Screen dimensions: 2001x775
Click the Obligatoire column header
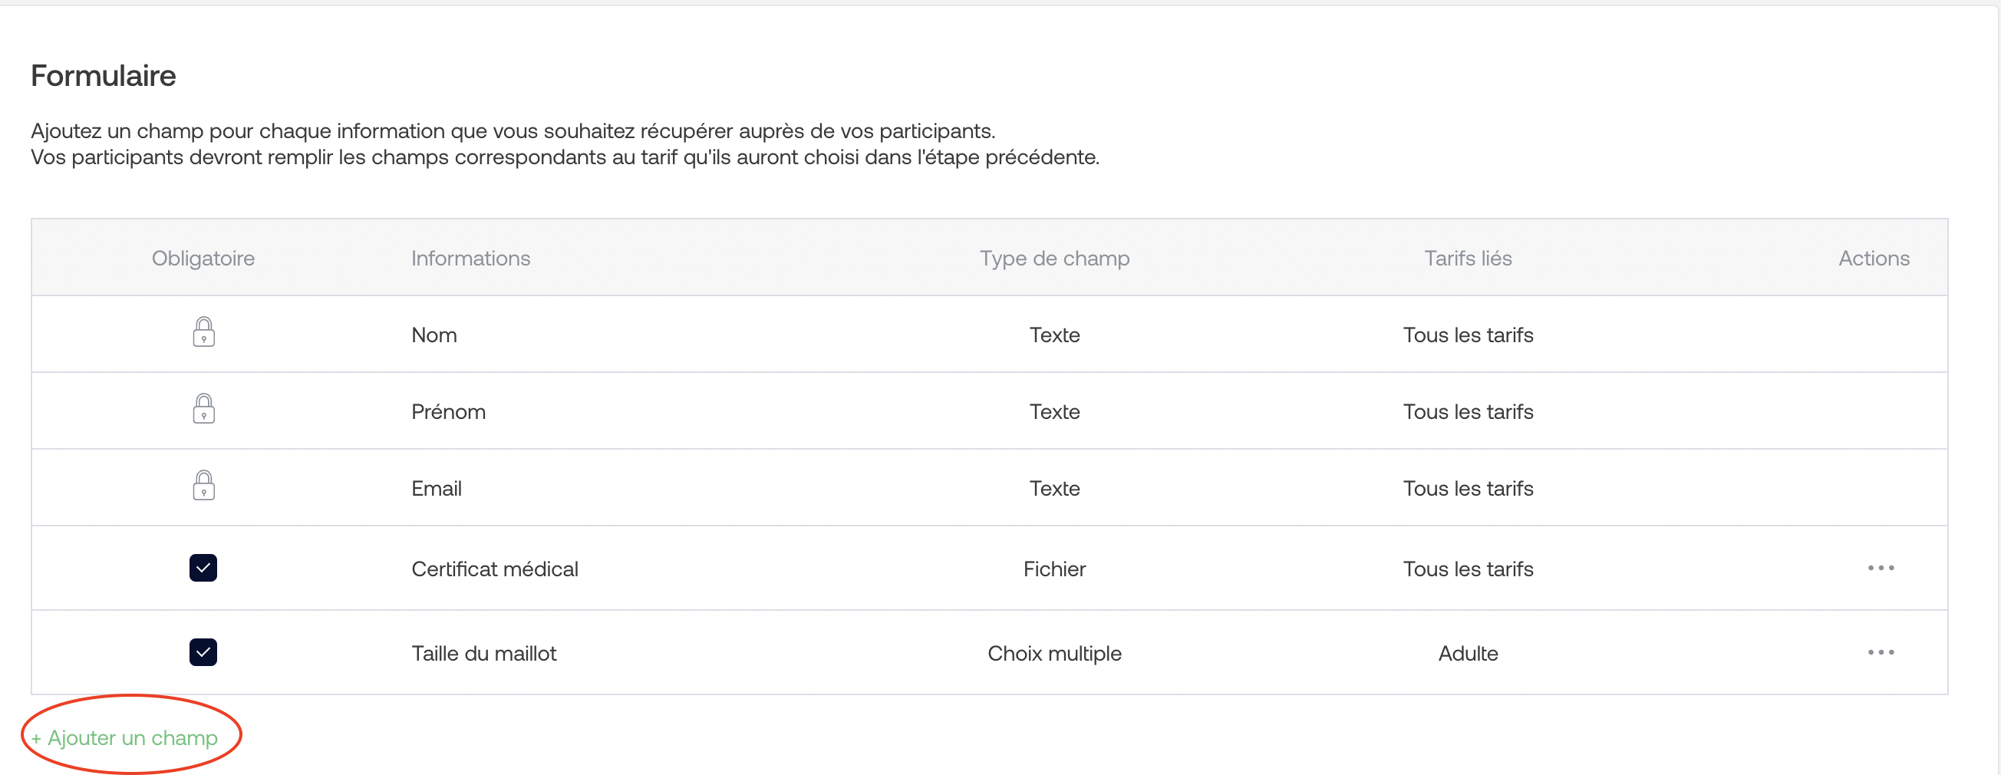(203, 259)
